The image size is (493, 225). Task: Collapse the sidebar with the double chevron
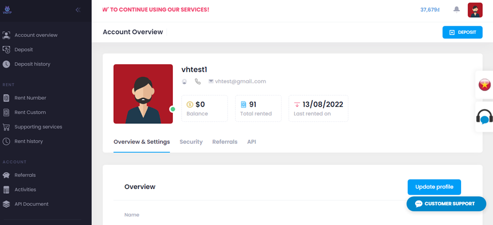(78, 10)
